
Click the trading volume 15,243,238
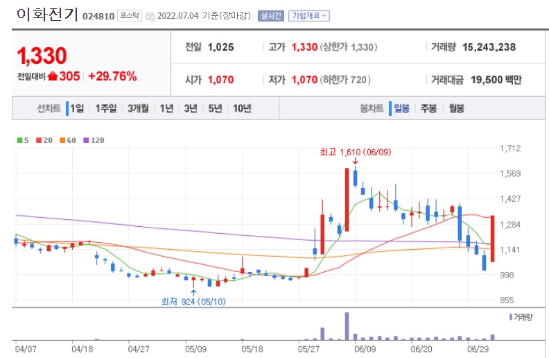click(489, 47)
